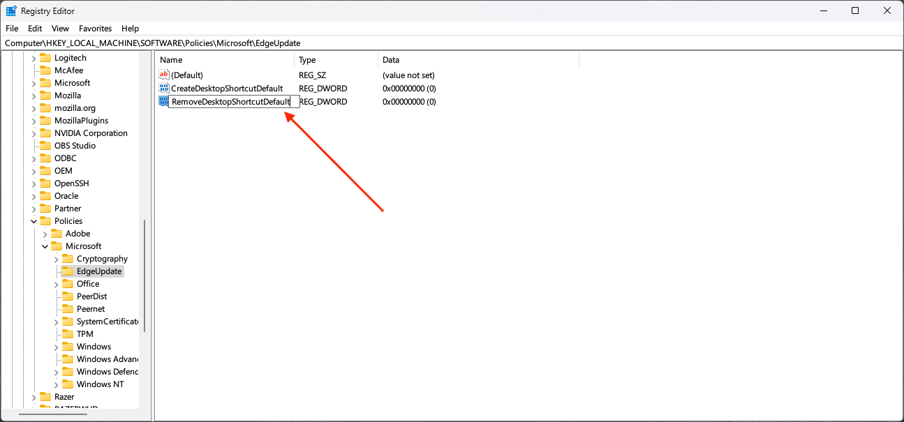Collapse the Microsoft key under Policies

pos(45,246)
